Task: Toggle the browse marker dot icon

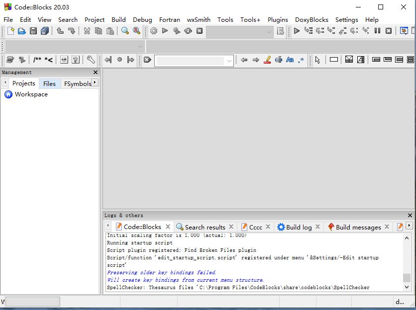Action: coord(119,60)
